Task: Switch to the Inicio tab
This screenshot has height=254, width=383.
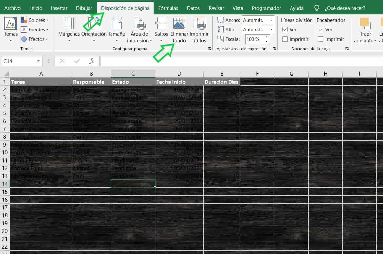Action: pos(36,8)
